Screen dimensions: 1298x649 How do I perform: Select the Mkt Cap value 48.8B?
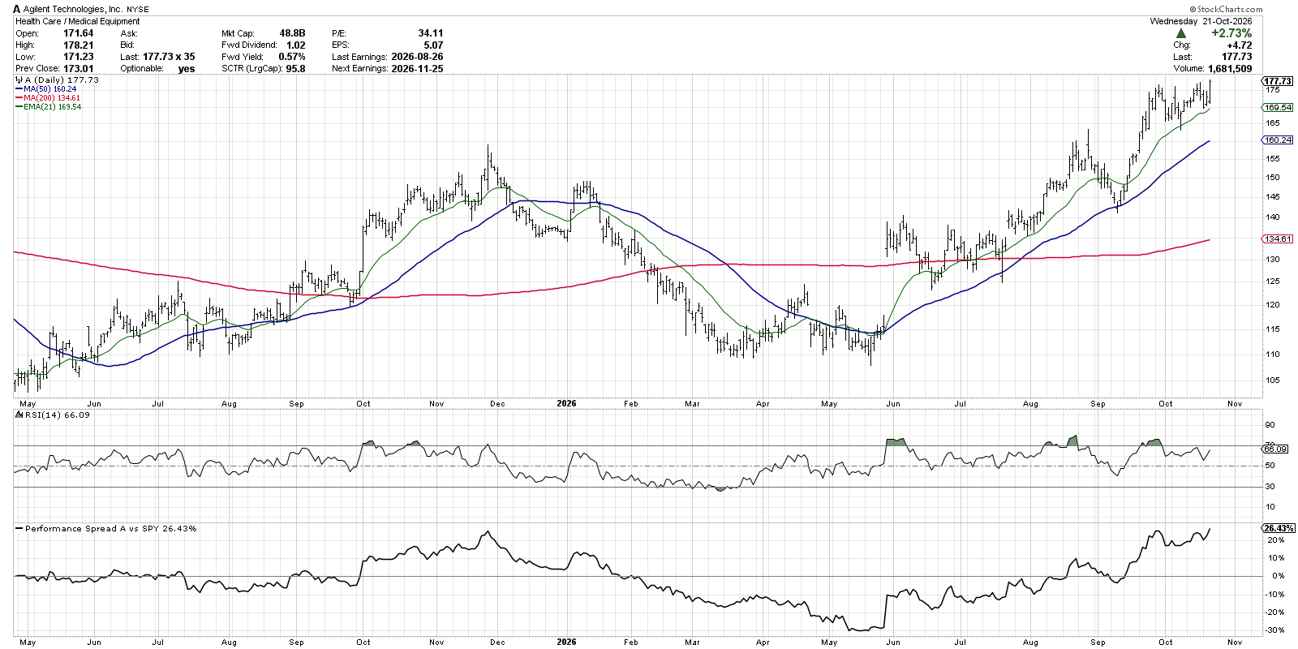point(292,33)
